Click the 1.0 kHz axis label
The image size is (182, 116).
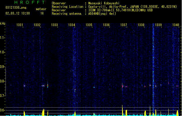pyautogui.click(x=2, y=52)
